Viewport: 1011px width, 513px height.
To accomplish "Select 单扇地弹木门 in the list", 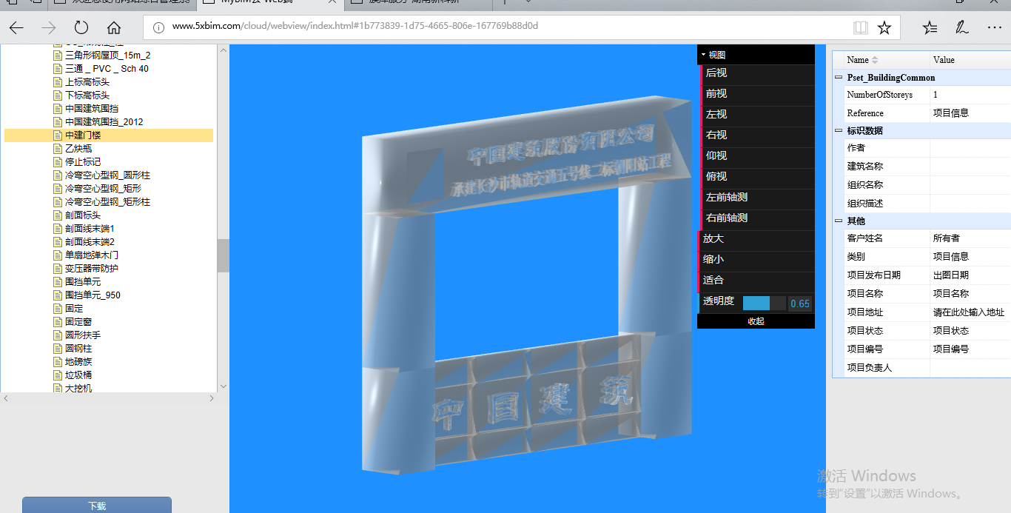I will [92, 255].
